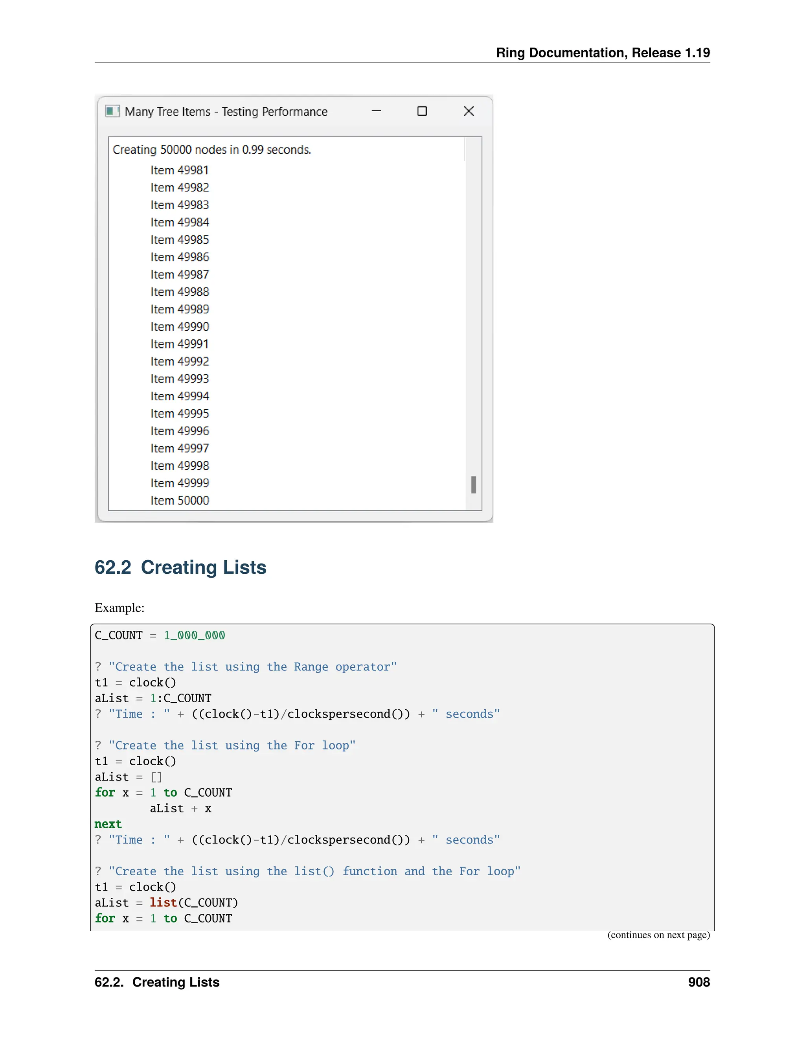
Task: Select tree item 'Item 49985'
Action: tap(180, 240)
